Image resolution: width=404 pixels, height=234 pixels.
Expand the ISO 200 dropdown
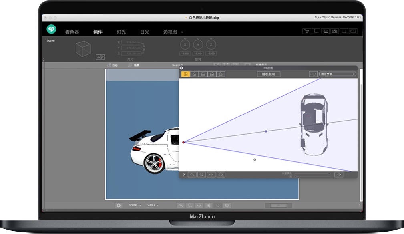pyautogui.click(x=134, y=205)
